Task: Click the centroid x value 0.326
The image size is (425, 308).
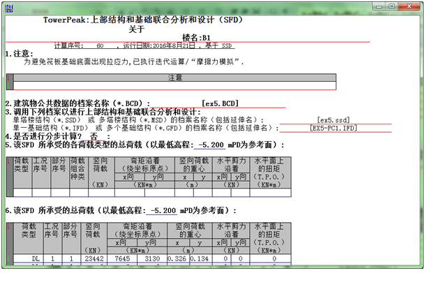Action: (177, 259)
